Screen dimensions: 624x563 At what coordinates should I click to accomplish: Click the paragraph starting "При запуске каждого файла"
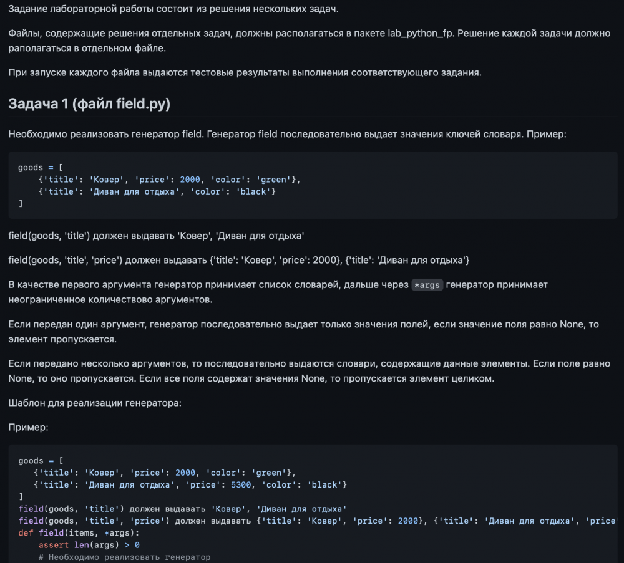[245, 72]
